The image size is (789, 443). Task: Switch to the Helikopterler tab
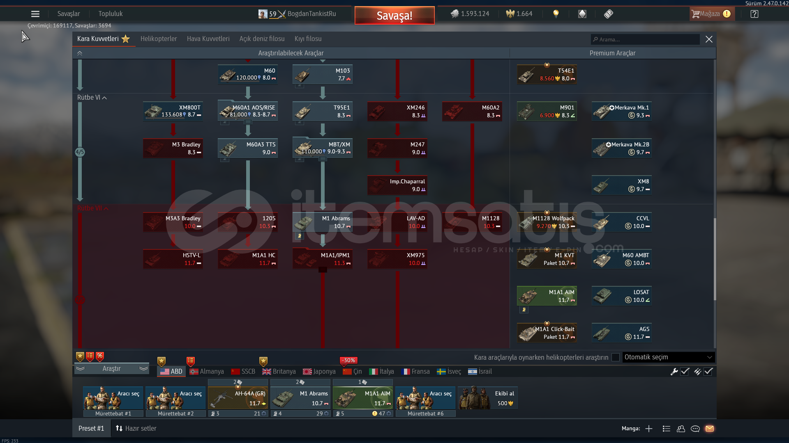159,39
